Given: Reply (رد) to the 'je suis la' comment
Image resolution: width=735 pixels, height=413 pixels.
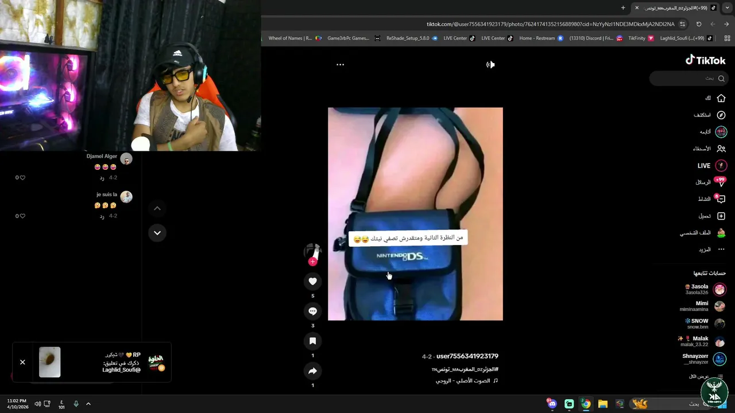Looking at the screenshot, I should point(102,216).
